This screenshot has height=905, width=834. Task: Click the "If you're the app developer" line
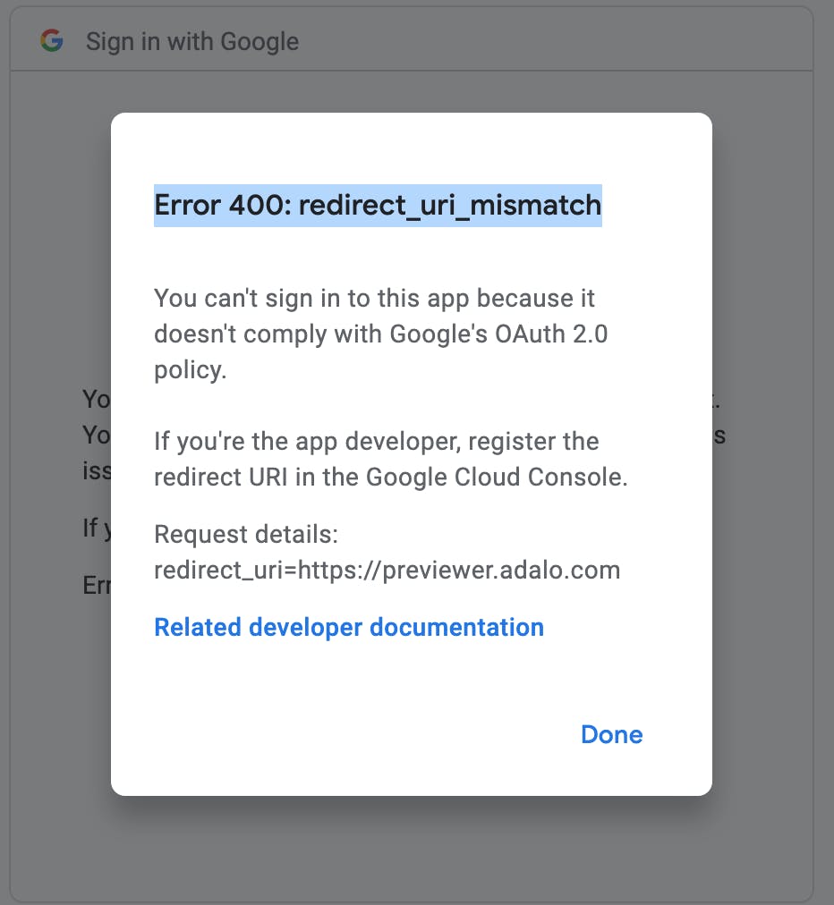tap(376, 441)
